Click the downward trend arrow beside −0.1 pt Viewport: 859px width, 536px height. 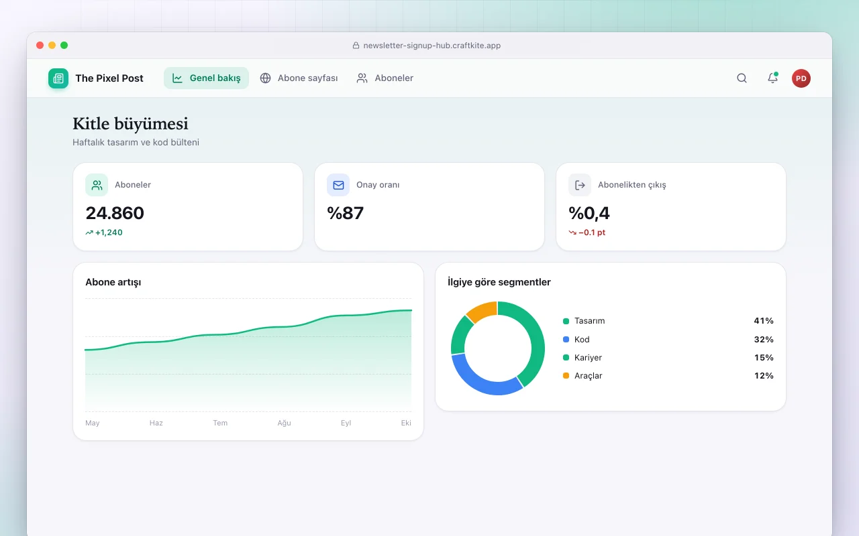coord(572,233)
